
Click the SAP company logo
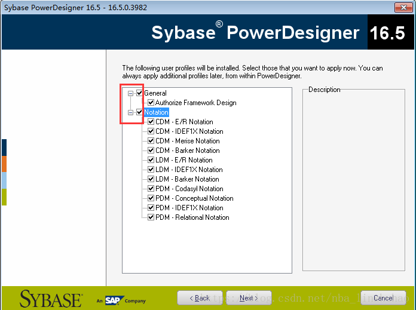pyautogui.click(x=114, y=300)
